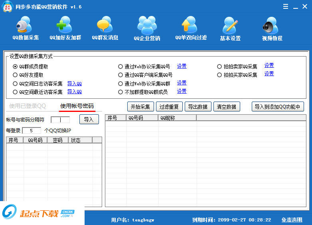This screenshot has width=312, height=225.
Task: Open 视频教程 toolbar icon
Action: point(272,28)
